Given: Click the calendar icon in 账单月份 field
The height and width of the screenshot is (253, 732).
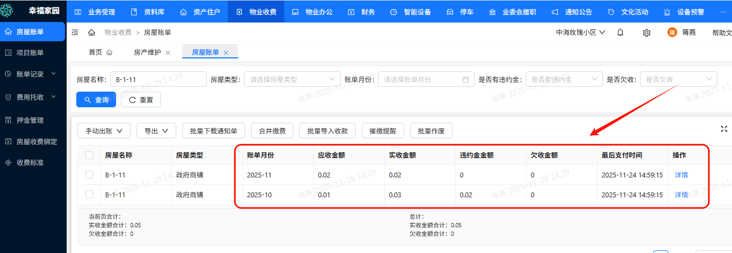Looking at the screenshot, I should coord(465,79).
